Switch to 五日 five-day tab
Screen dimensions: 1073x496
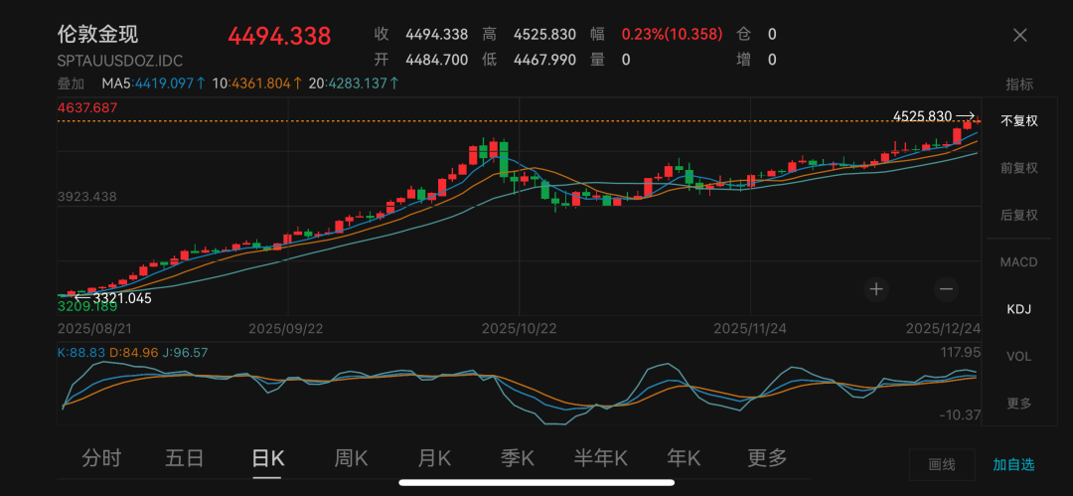pyautogui.click(x=184, y=458)
